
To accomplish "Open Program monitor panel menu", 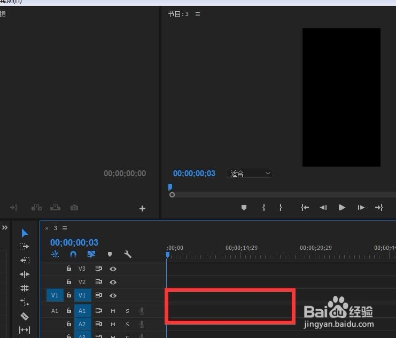I will (198, 14).
